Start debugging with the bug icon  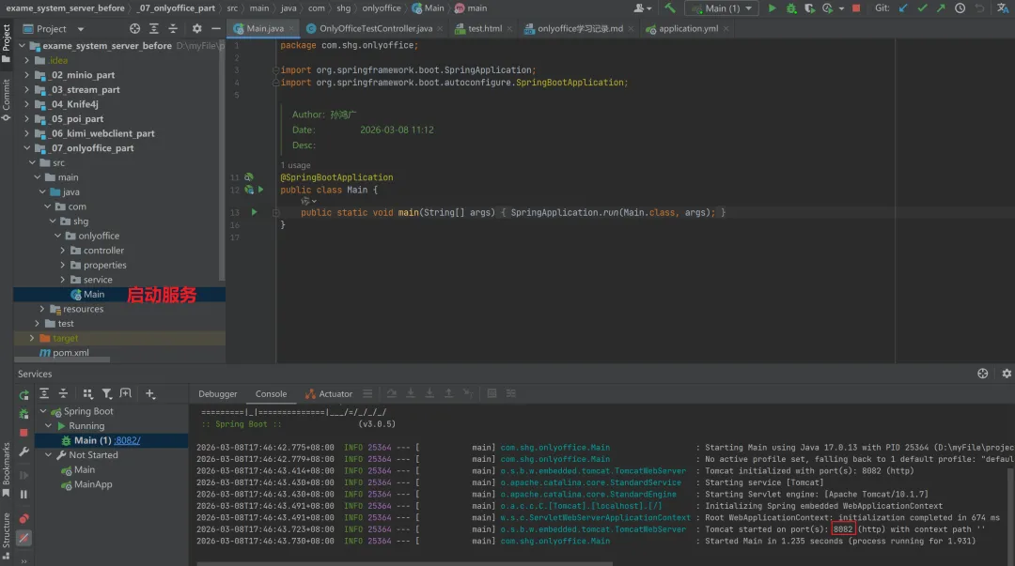791,8
